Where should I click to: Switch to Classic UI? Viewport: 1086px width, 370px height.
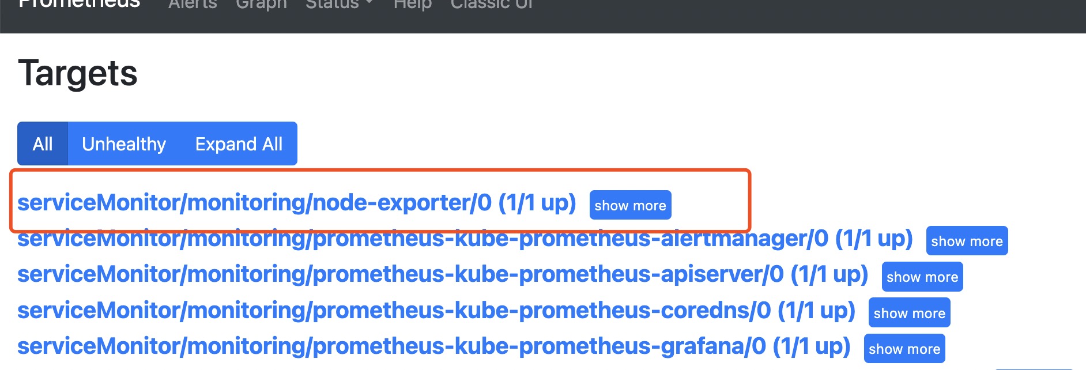492,4
